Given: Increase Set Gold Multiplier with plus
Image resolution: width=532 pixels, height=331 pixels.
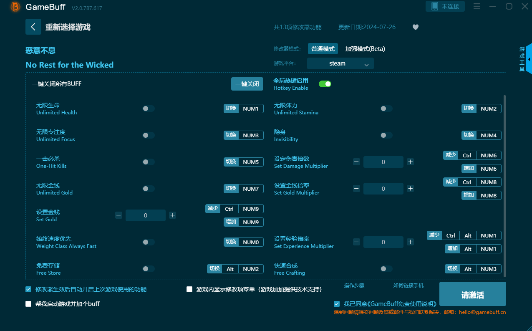Looking at the screenshot, I should pyautogui.click(x=411, y=189).
